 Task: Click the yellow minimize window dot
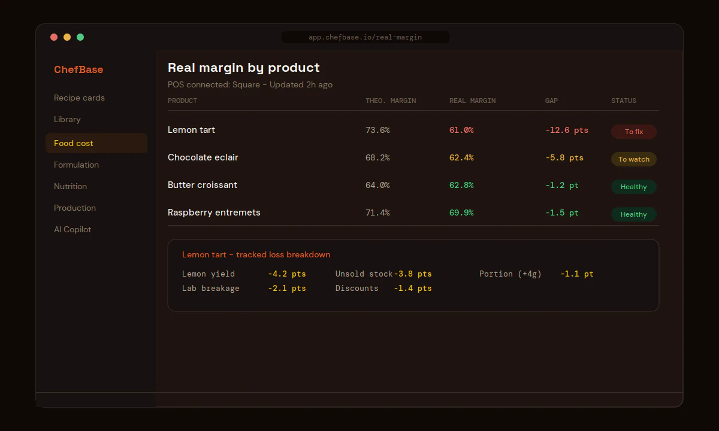coord(67,37)
